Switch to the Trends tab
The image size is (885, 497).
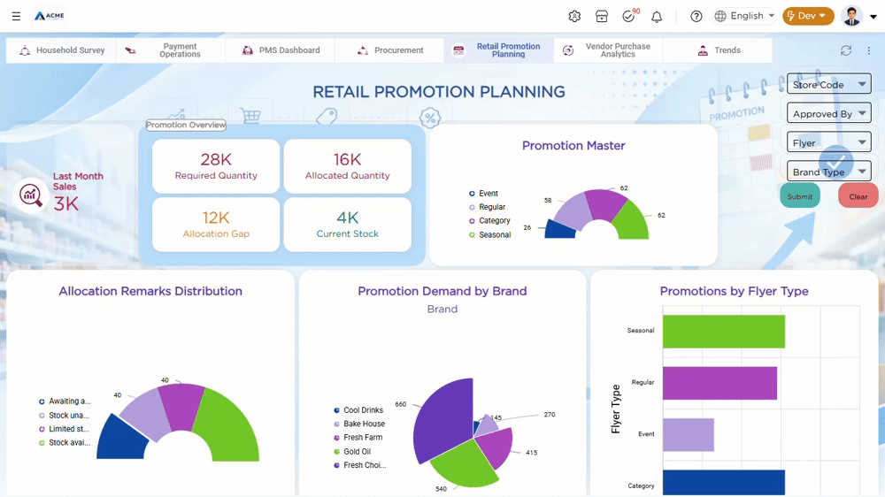tap(718, 50)
